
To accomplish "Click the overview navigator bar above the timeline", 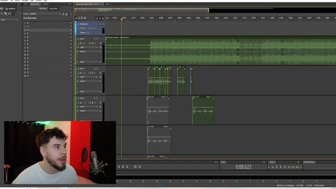I will 142,10.
